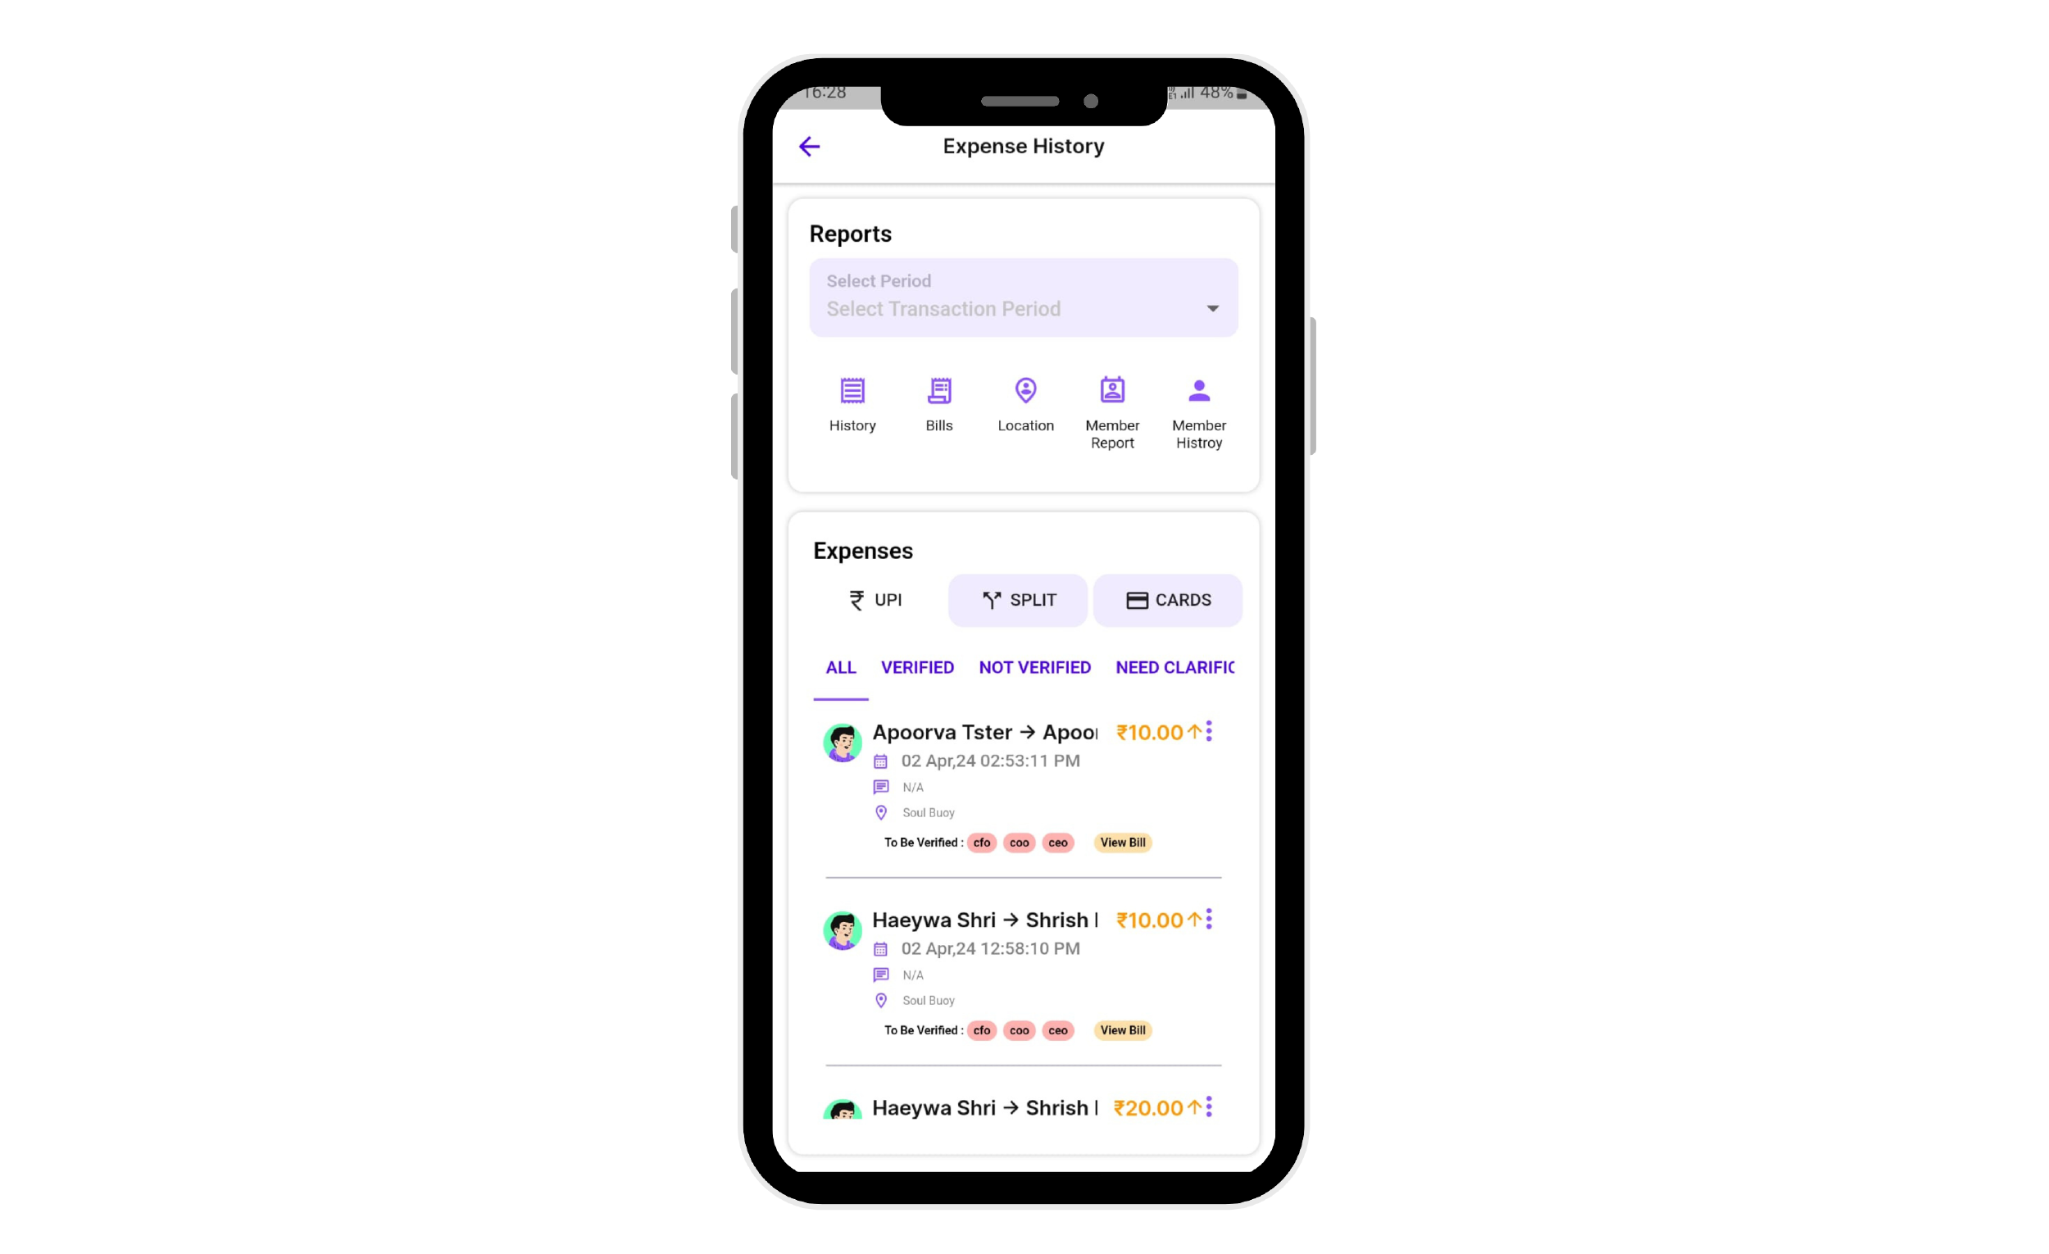This screenshot has width=2049, height=1254.
Task: Navigate back using the back arrow
Action: [x=811, y=147]
